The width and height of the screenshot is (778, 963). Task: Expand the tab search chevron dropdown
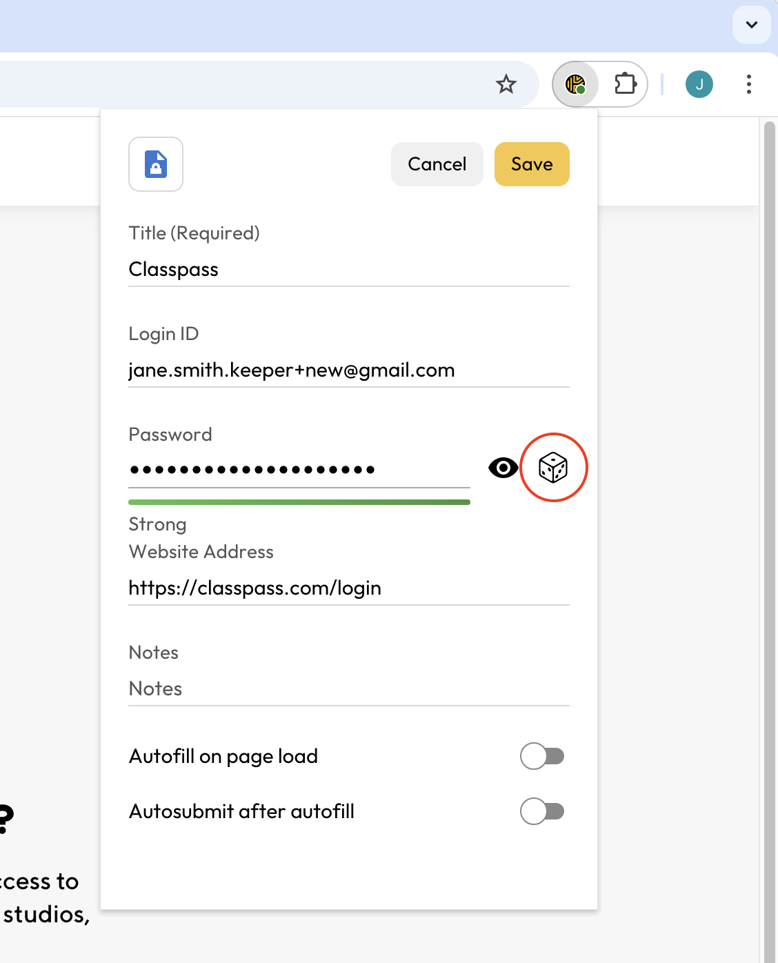tap(751, 25)
